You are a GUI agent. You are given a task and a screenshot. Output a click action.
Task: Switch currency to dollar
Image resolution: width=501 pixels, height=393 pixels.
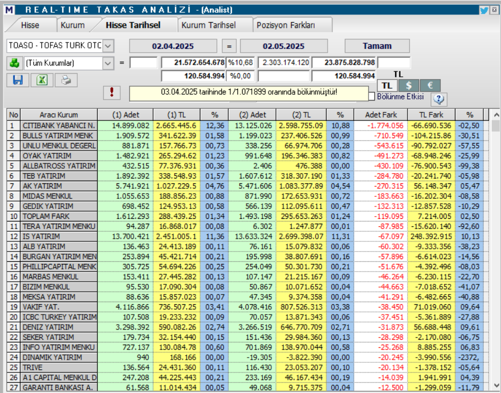[x=409, y=85]
